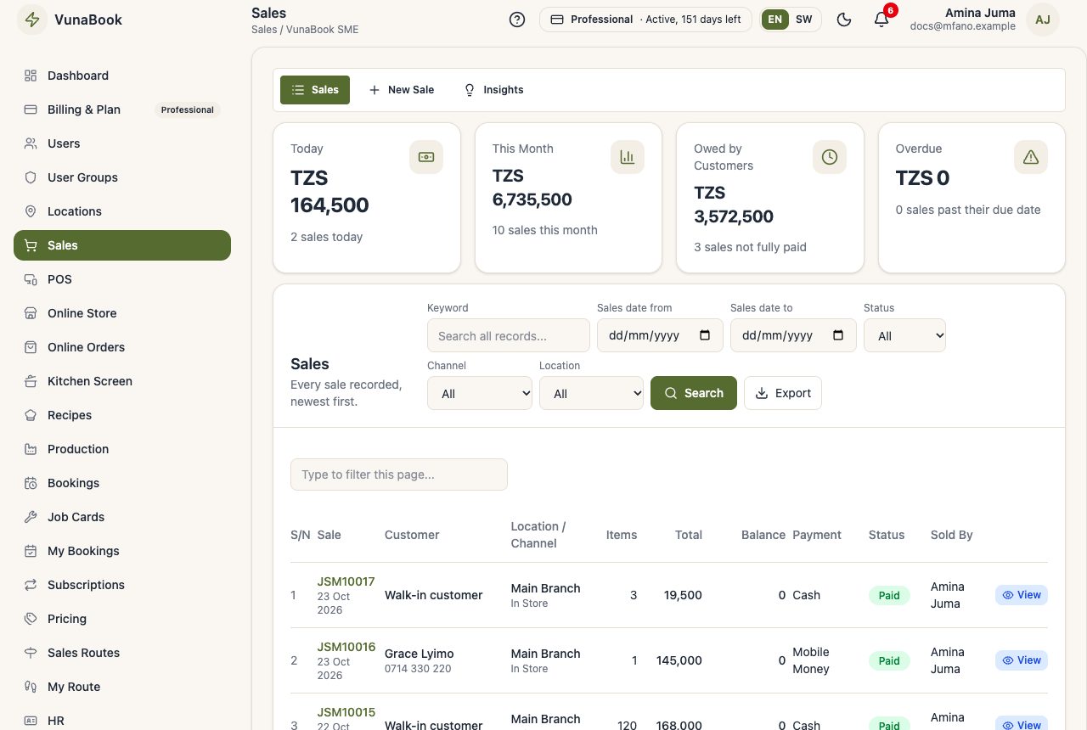Toggle dark mode moon icon
The height and width of the screenshot is (730, 1087).
(x=844, y=20)
